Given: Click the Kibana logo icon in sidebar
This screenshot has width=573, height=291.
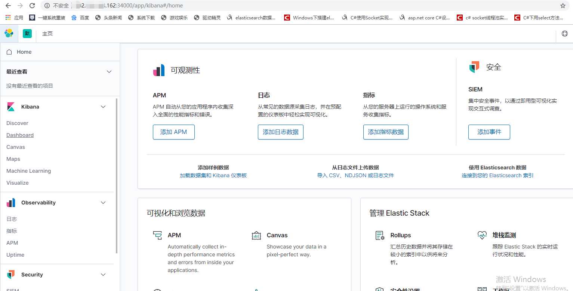Looking at the screenshot, I should point(11,107).
